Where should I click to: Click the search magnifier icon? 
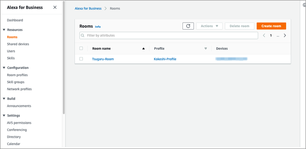tap(83, 36)
